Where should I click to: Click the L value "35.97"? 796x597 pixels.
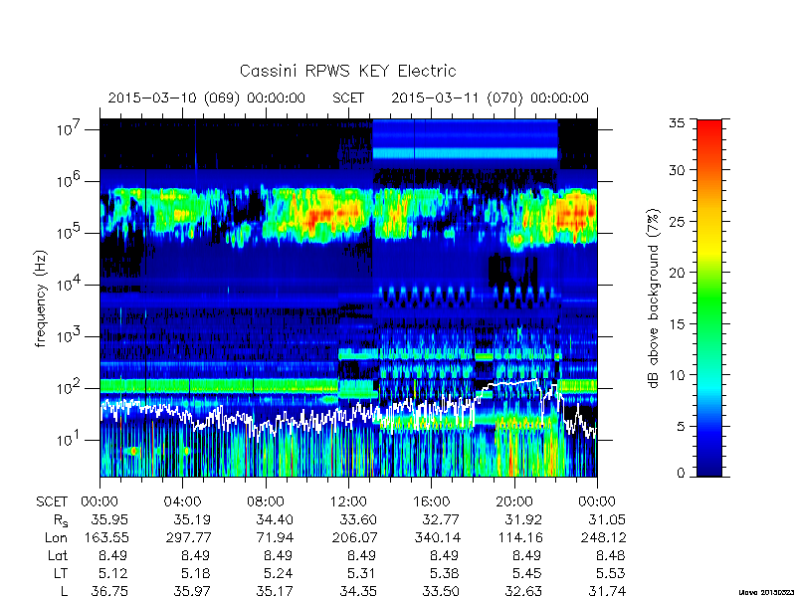(192, 591)
